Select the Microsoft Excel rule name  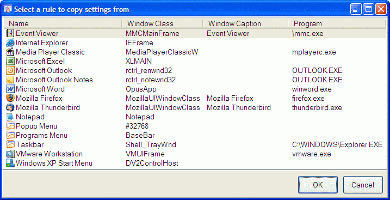click(x=40, y=61)
